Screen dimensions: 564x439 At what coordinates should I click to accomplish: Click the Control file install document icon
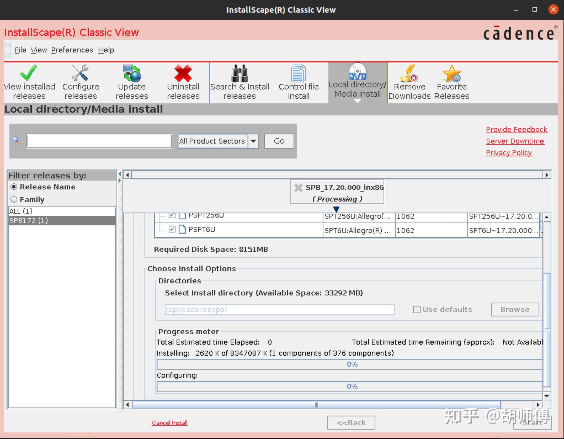point(298,73)
